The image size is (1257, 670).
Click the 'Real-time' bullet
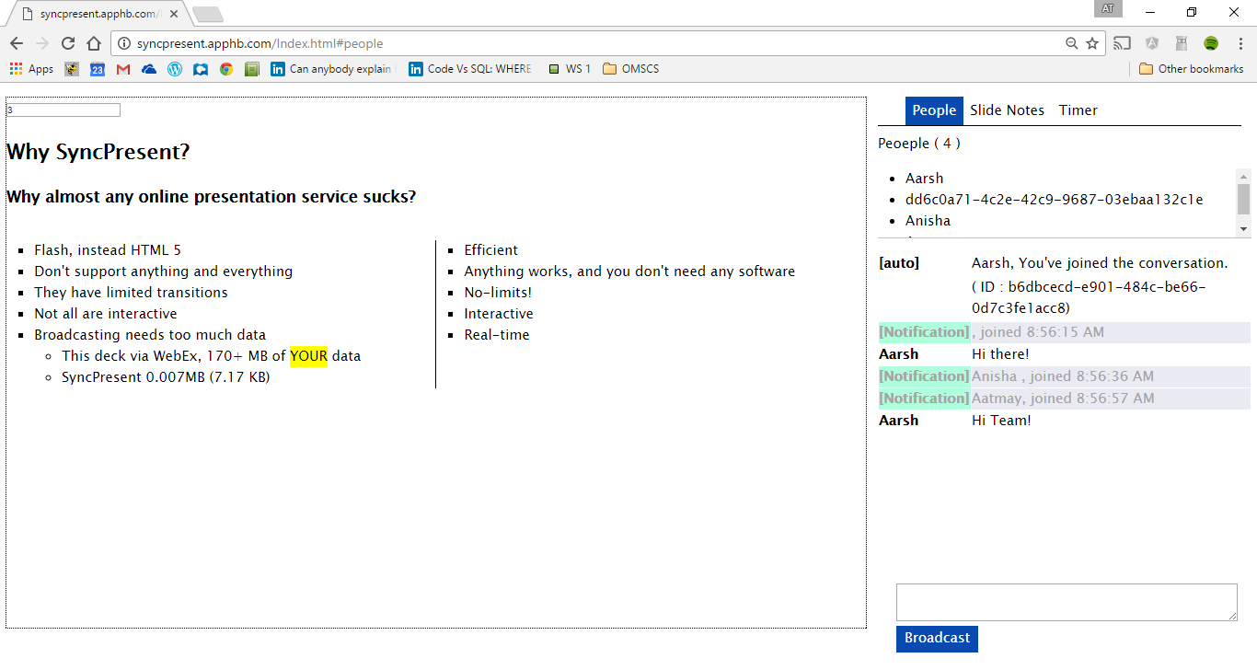(x=497, y=335)
